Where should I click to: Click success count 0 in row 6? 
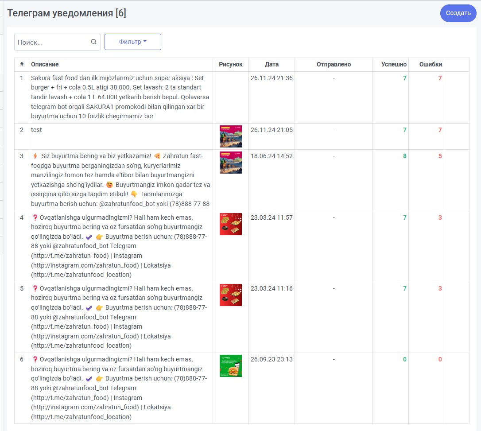(405, 359)
